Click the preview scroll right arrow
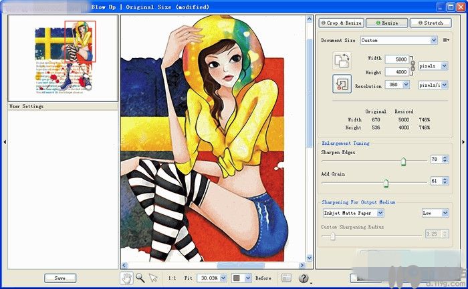The image size is (468, 289). [302, 265]
